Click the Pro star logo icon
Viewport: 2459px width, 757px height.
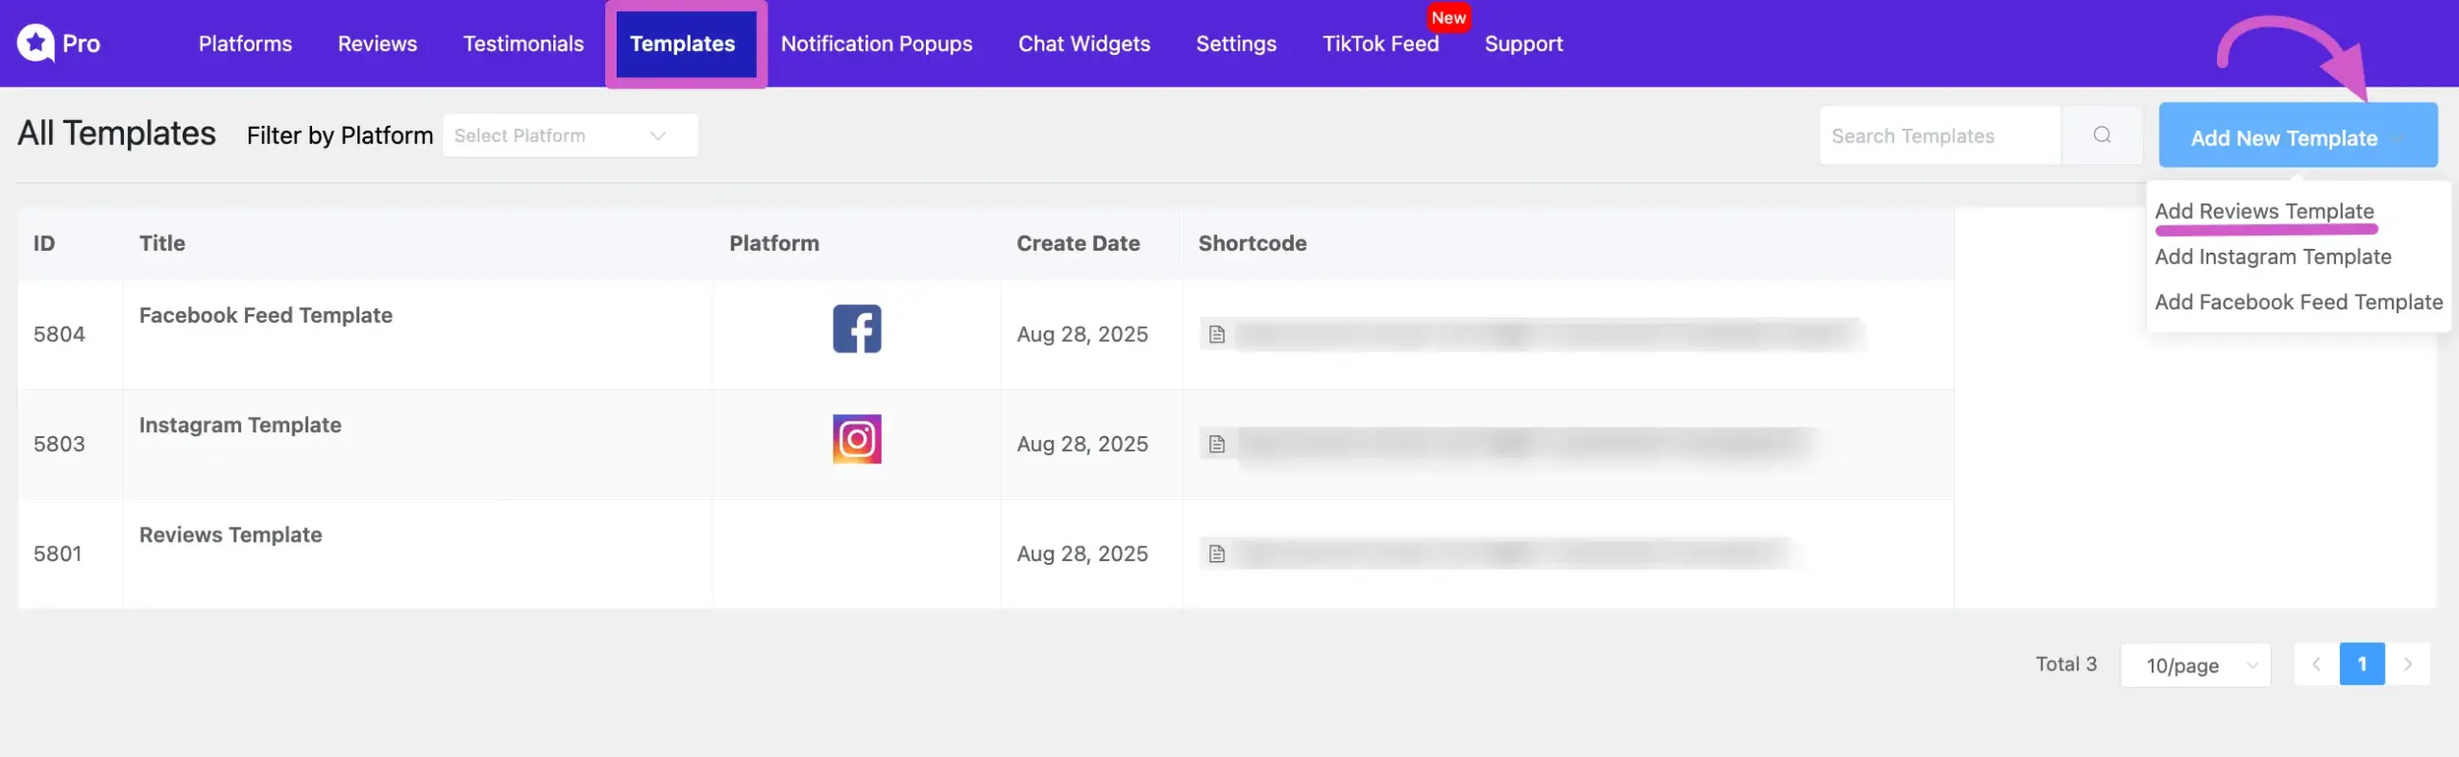36,43
